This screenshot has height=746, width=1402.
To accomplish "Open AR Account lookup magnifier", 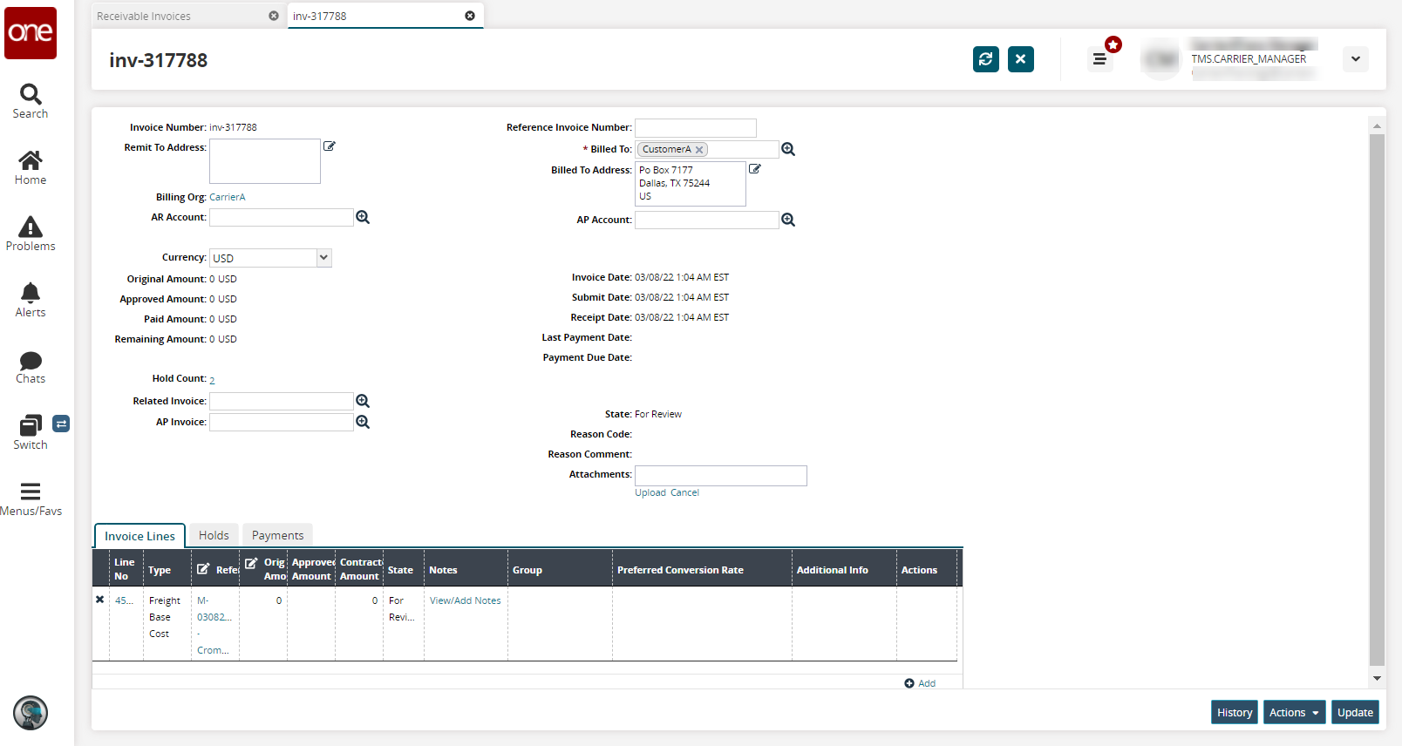I will [363, 217].
